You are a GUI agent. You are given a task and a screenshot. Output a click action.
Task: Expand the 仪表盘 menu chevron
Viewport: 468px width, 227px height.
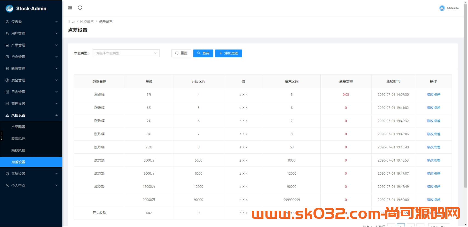pos(56,22)
